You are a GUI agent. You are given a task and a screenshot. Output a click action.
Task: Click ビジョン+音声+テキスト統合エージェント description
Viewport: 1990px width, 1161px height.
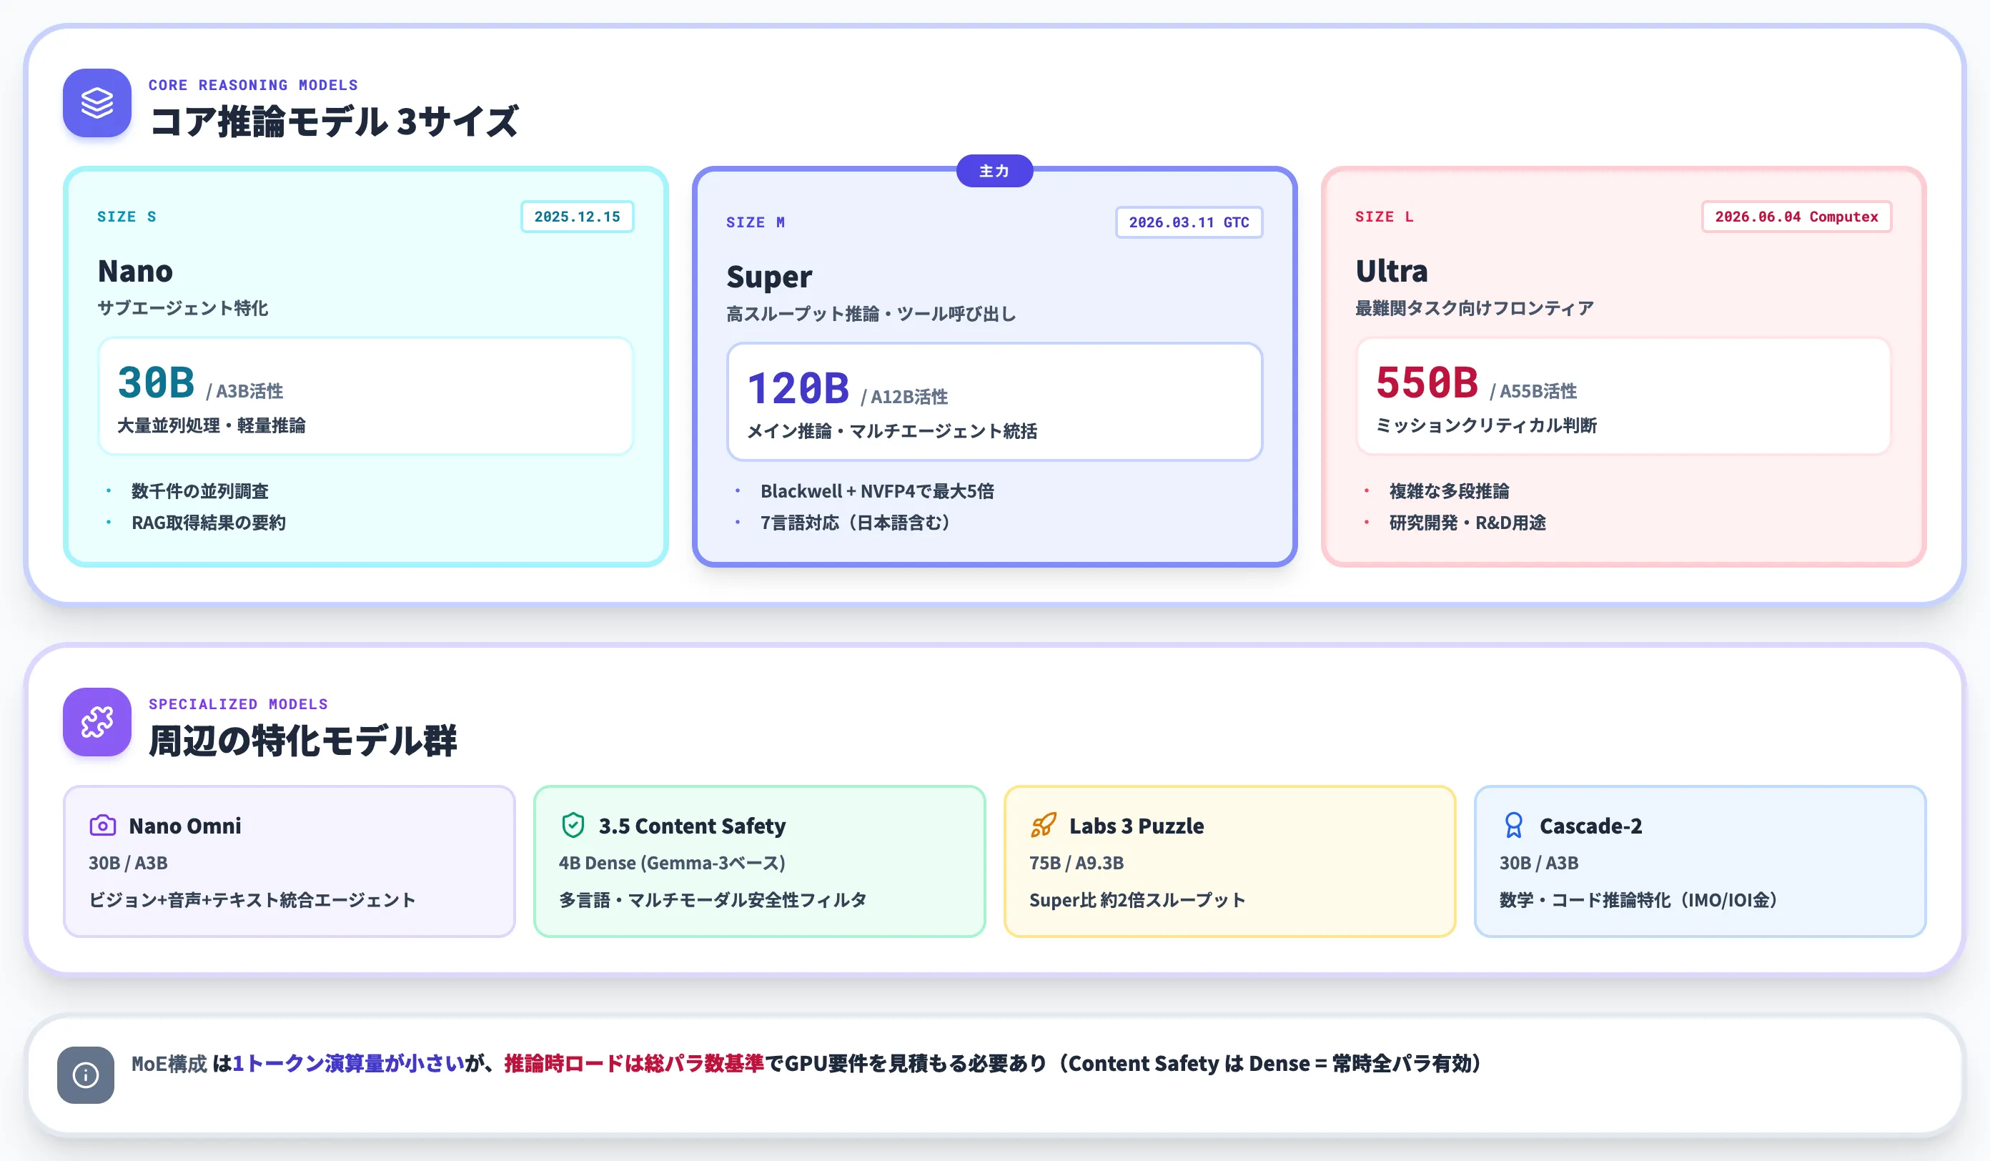coord(252,900)
